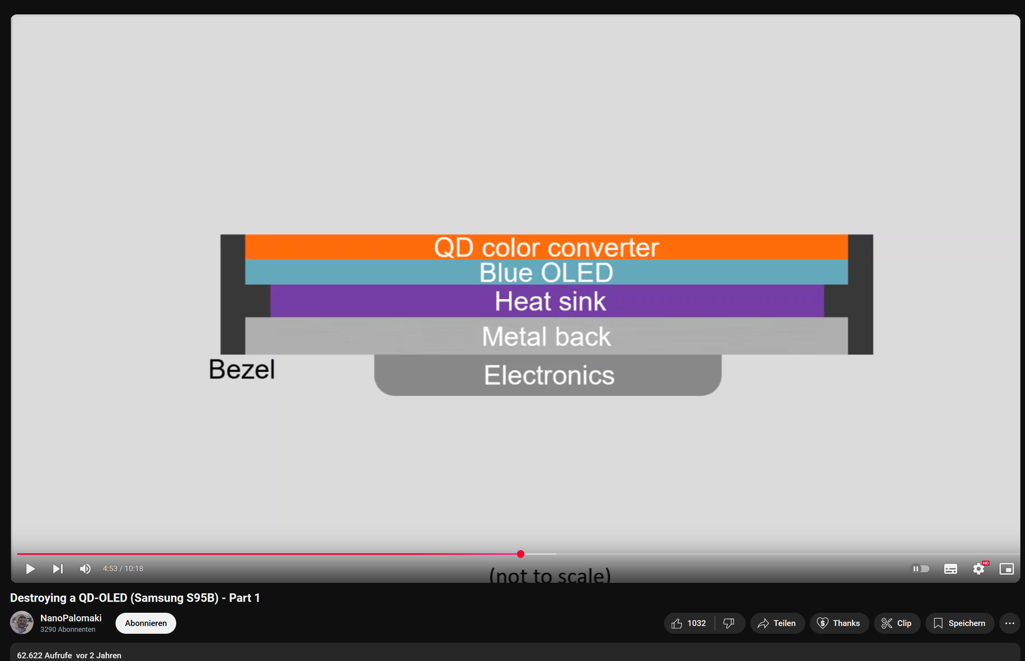
Task: Subscribe with the Abonnieren button
Action: pos(145,623)
